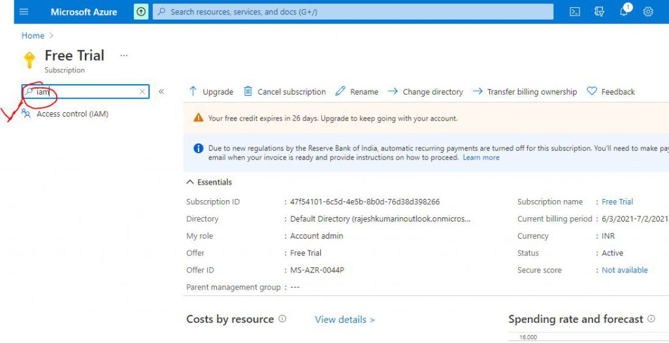Open Access control (IAM) menu item

[72, 114]
